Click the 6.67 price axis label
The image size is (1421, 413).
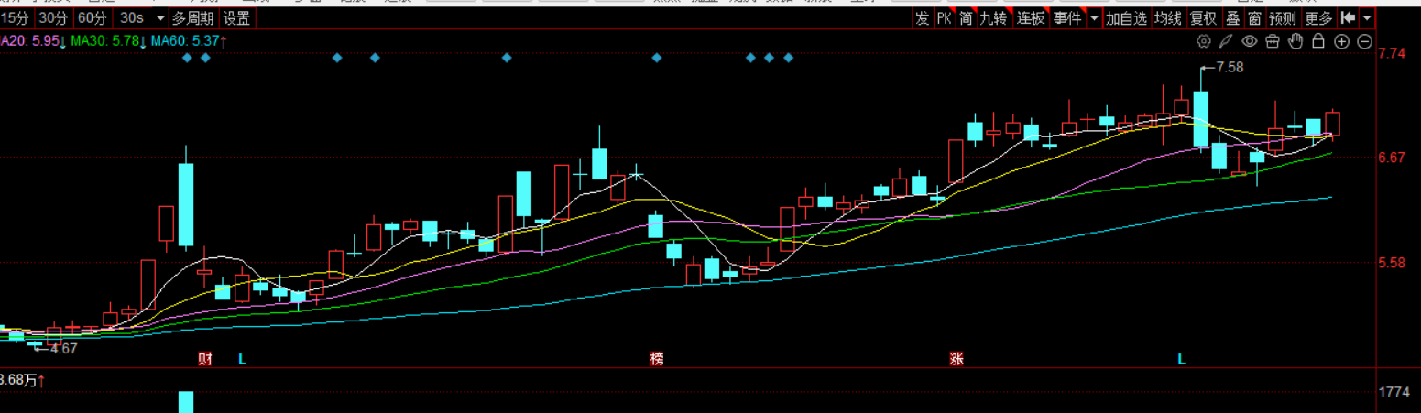click(x=1392, y=158)
